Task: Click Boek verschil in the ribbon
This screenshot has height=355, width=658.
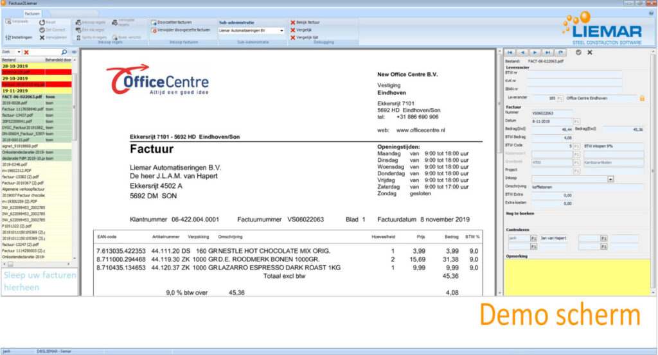Action: coord(126,37)
